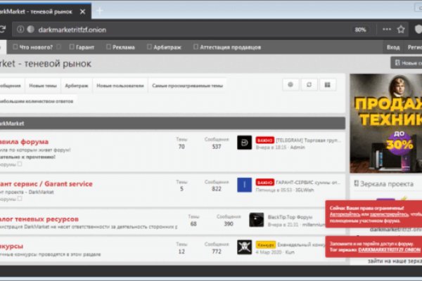Switch to the Новые пользователи tab
The width and height of the screenshot is (422, 281).
[x=120, y=85]
